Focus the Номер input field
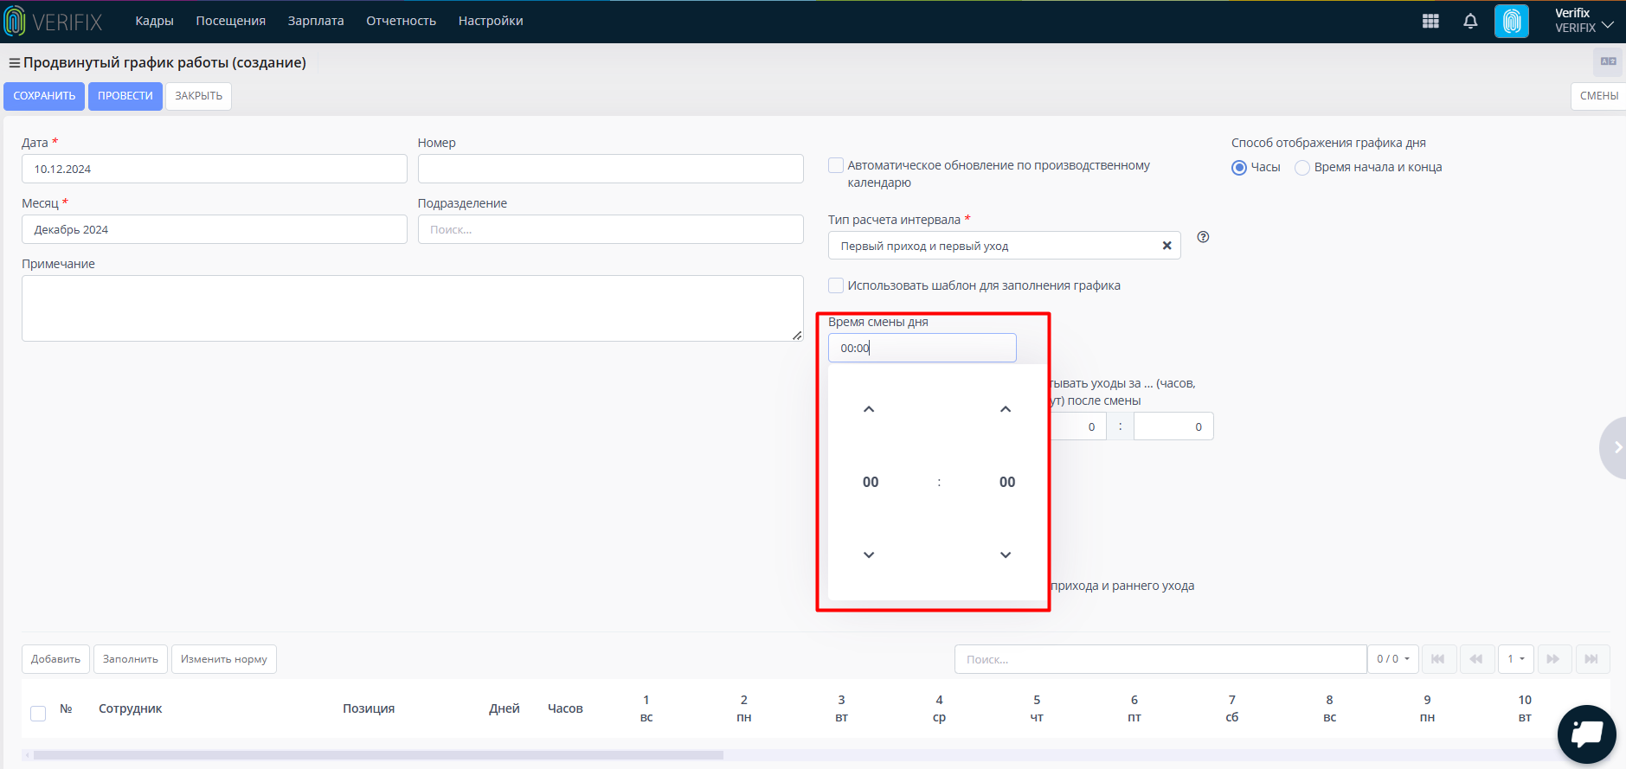This screenshot has width=1626, height=769. pos(610,169)
